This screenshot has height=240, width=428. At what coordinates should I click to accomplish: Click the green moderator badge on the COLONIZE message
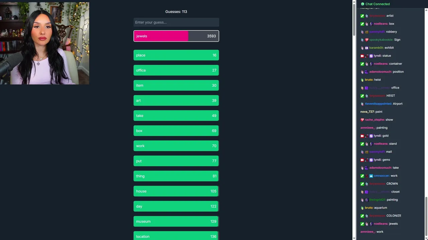[x=362, y=216]
